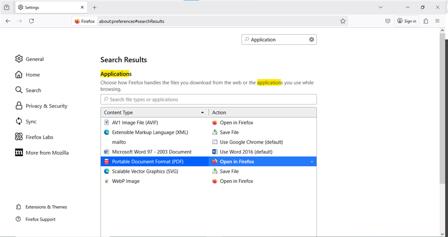The image size is (448, 237).
Task: Open the Search settings category
Action: coord(28,91)
